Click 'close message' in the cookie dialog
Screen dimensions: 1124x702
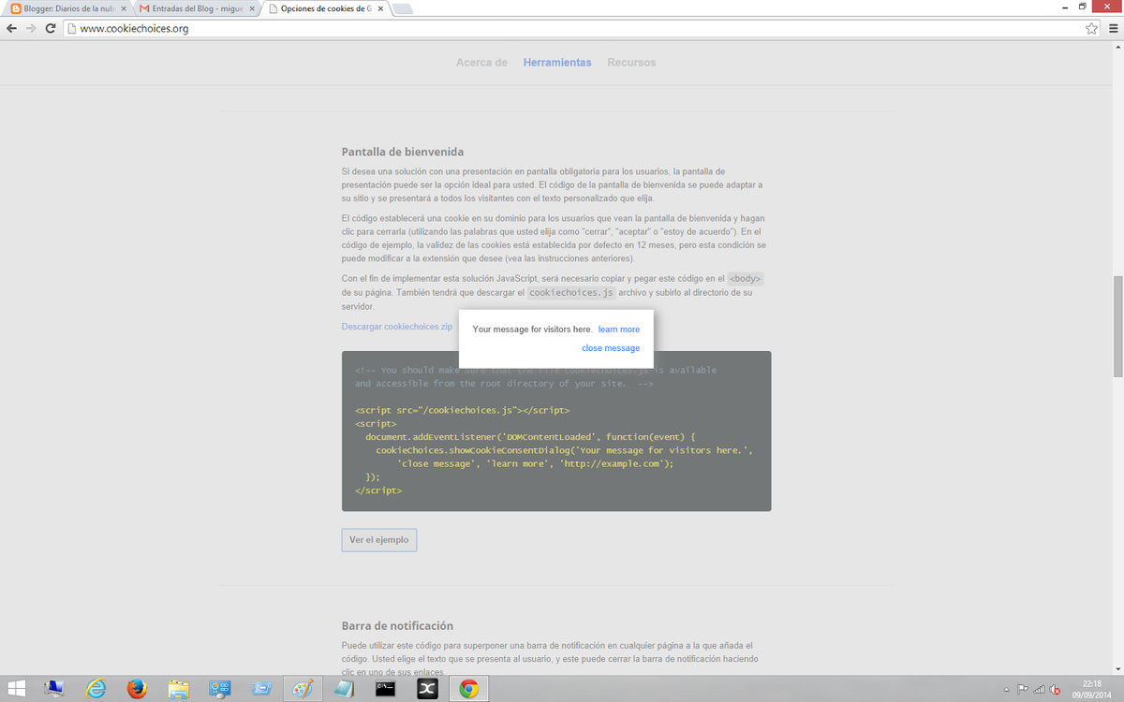(611, 348)
